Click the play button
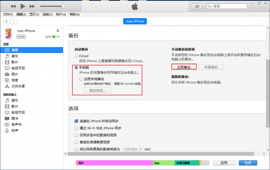270x170 pixels. pos(23,6)
